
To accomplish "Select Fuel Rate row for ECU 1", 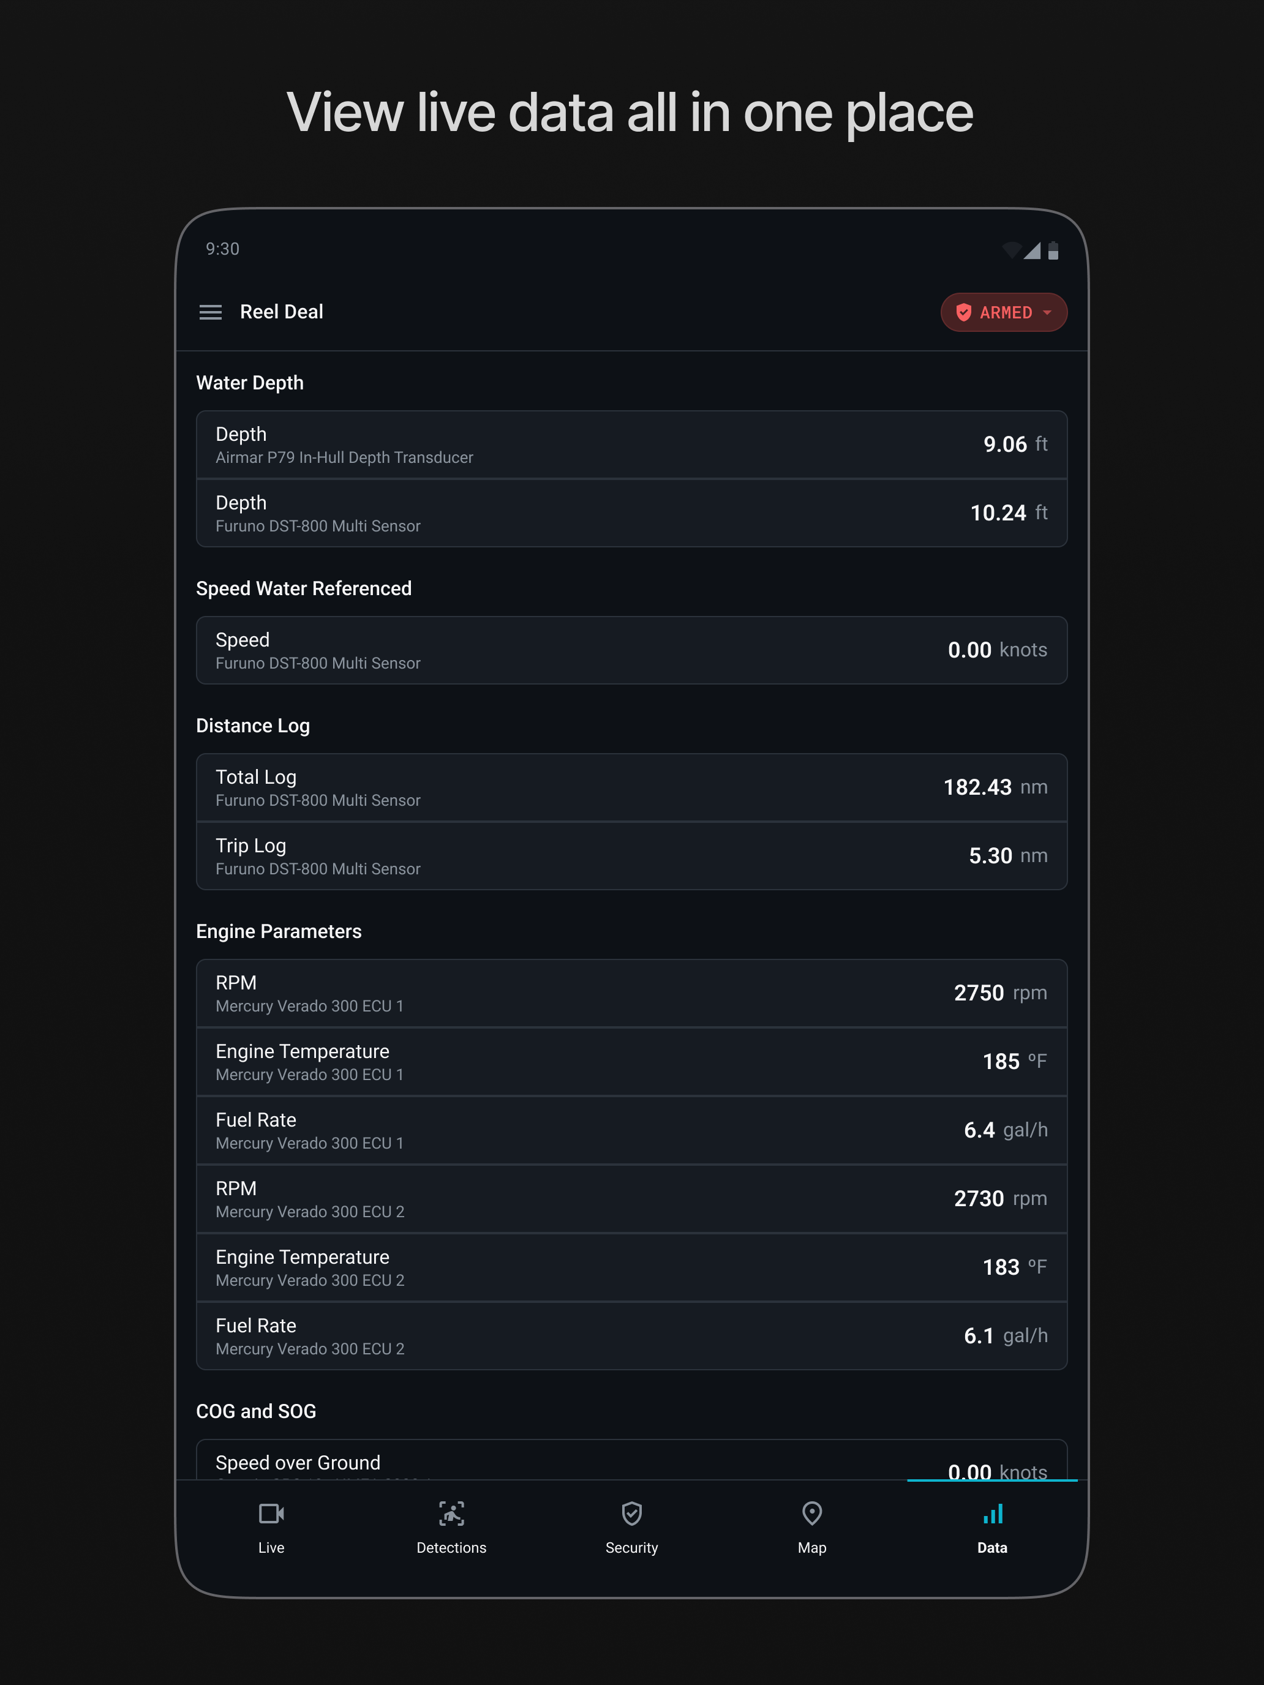I will 631,1130.
